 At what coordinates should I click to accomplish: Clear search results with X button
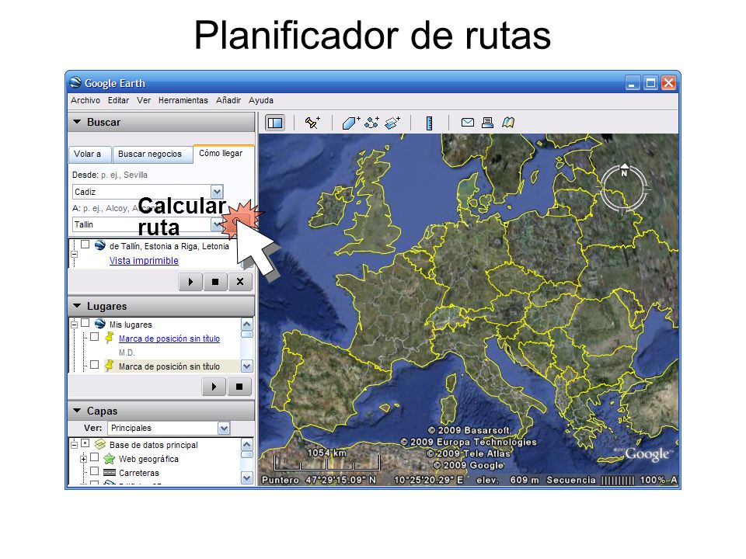pos(240,282)
